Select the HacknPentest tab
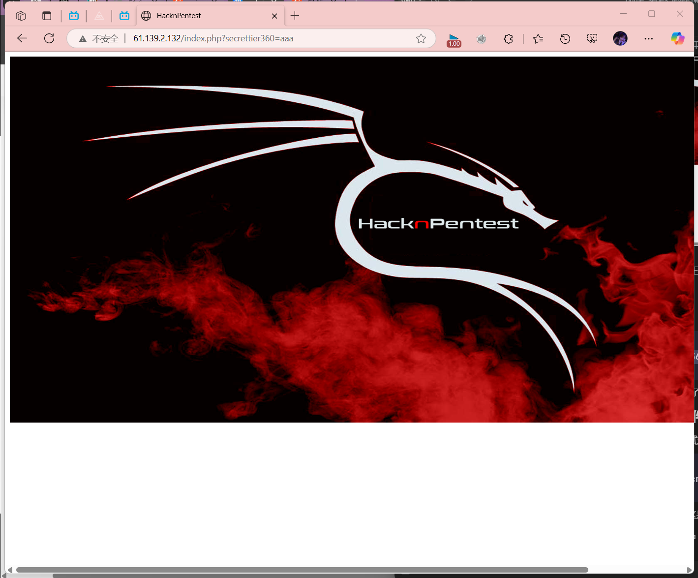The width and height of the screenshot is (698, 578). [210, 16]
